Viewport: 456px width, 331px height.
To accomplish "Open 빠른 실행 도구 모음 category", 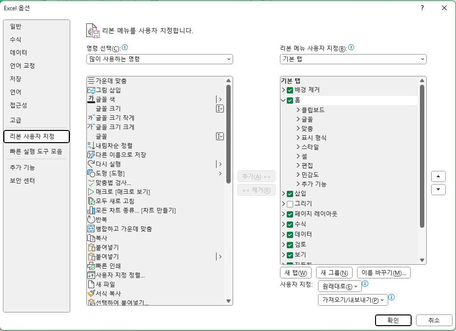I will (x=37, y=151).
